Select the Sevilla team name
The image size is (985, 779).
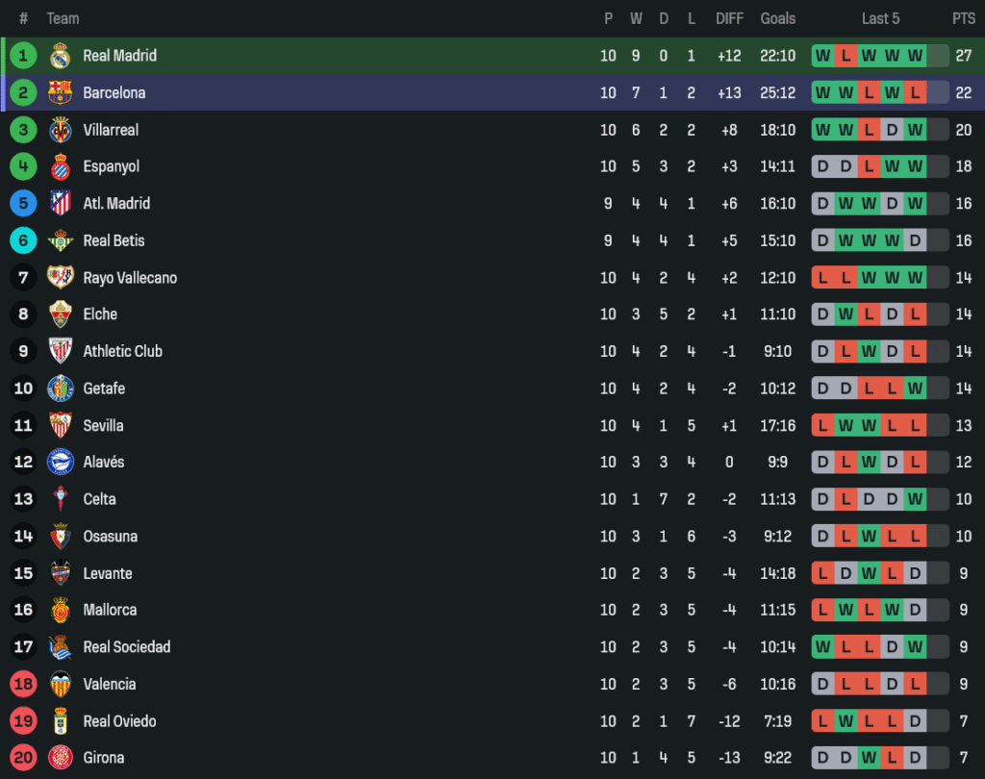(x=103, y=425)
